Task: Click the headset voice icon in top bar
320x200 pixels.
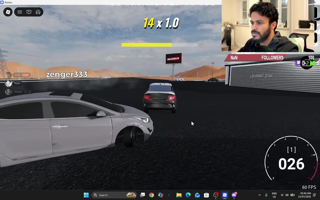Action: pyautogui.click(x=38, y=12)
